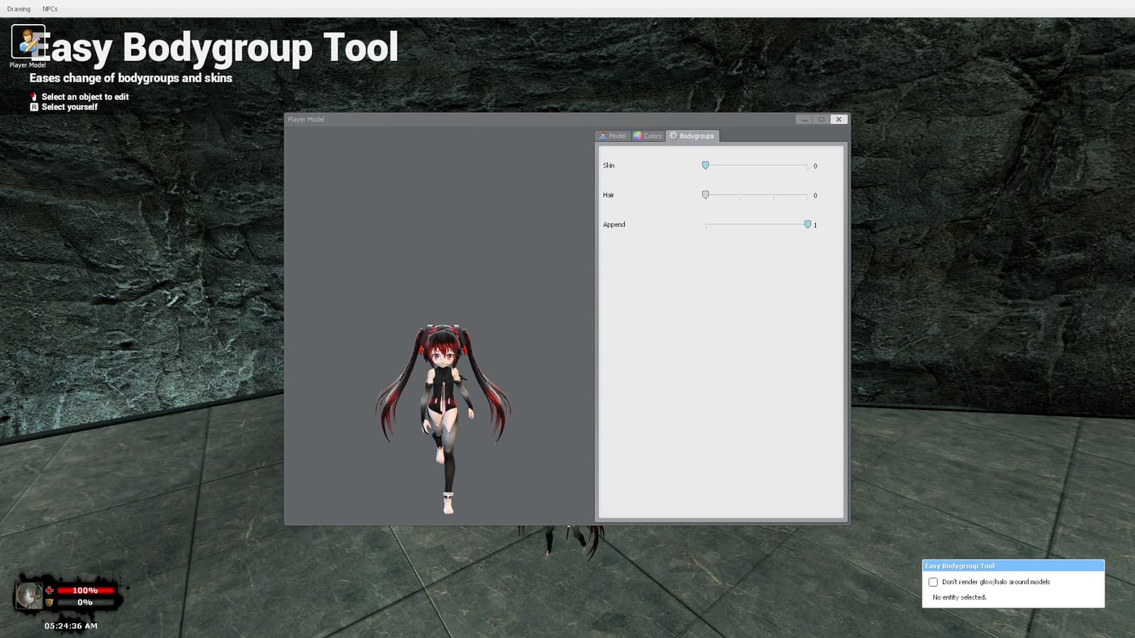Click the red health cross icon

pos(50,590)
